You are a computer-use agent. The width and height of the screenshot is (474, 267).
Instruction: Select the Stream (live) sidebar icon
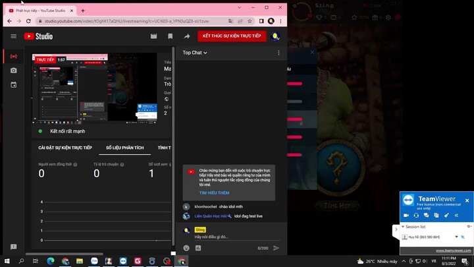tap(13, 56)
